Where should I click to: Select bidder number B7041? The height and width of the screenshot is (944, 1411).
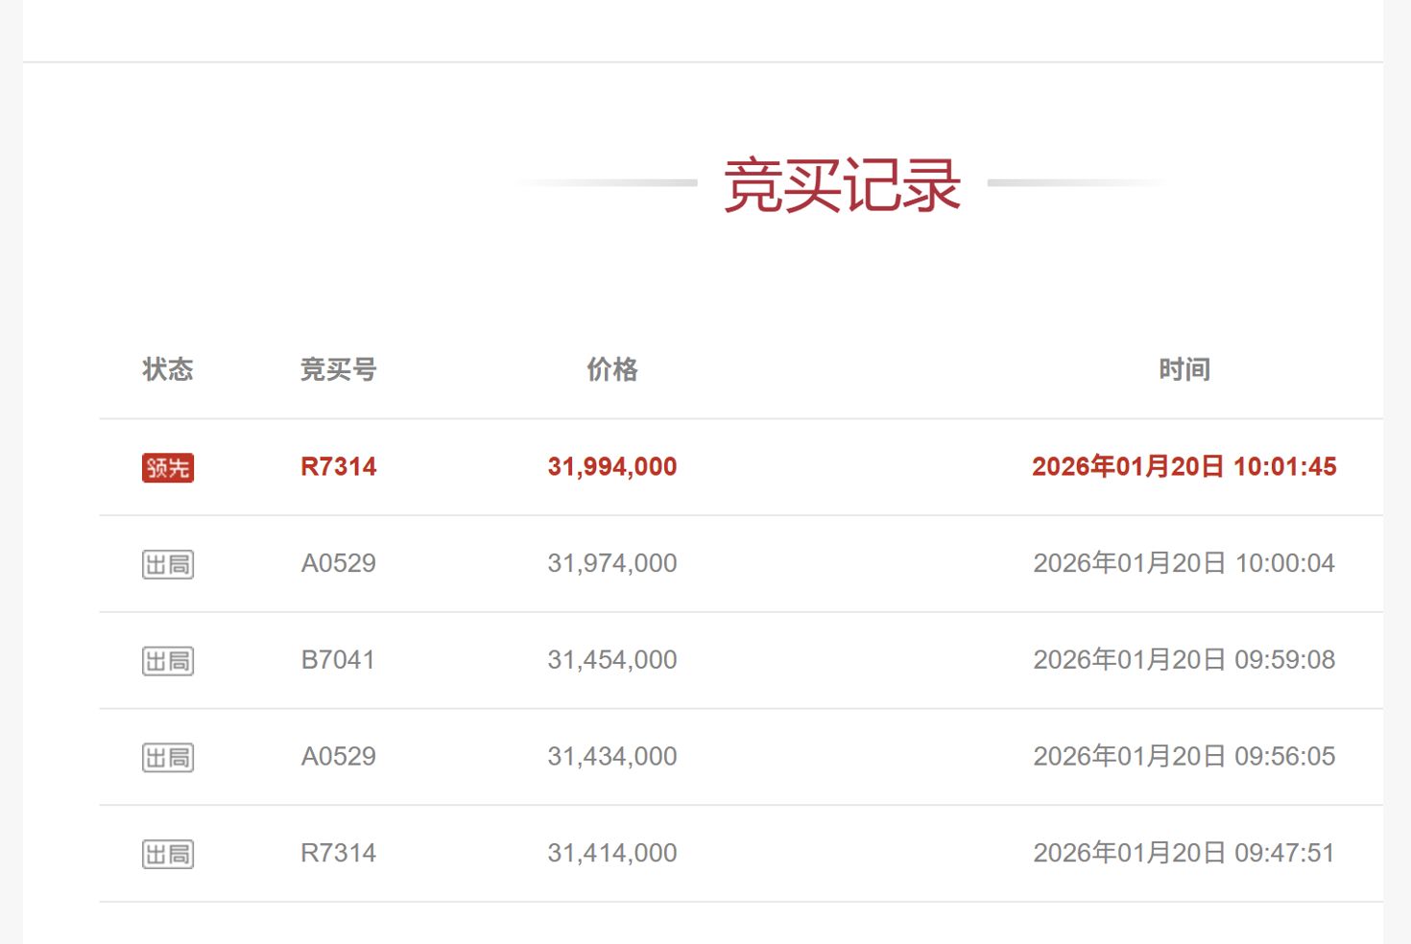pos(338,660)
